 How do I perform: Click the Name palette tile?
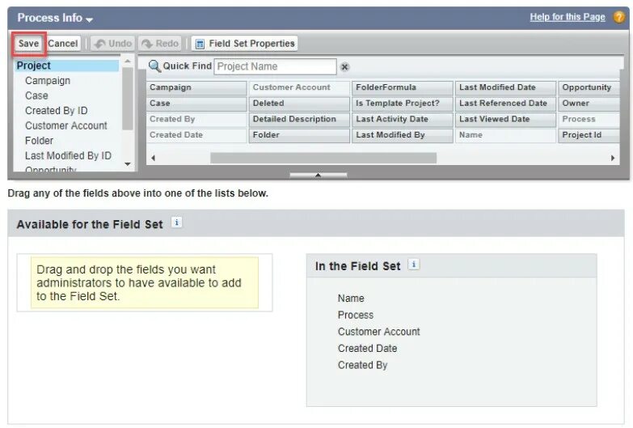(x=506, y=135)
